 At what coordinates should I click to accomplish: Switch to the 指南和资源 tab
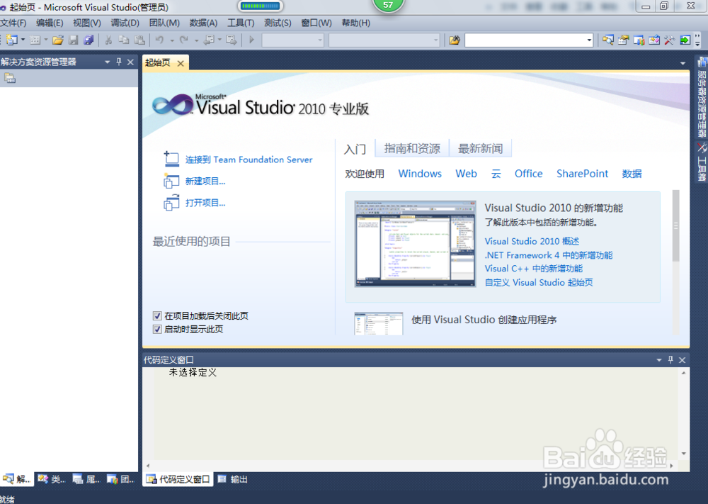[412, 149]
